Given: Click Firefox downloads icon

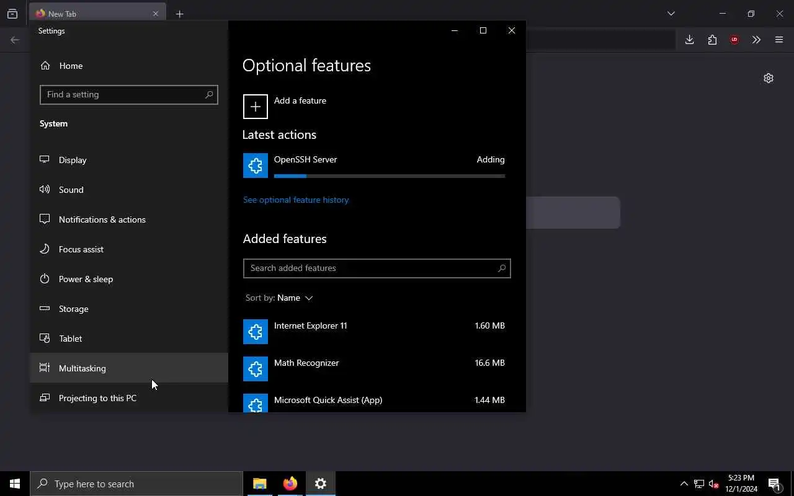Looking at the screenshot, I should [689, 40].
